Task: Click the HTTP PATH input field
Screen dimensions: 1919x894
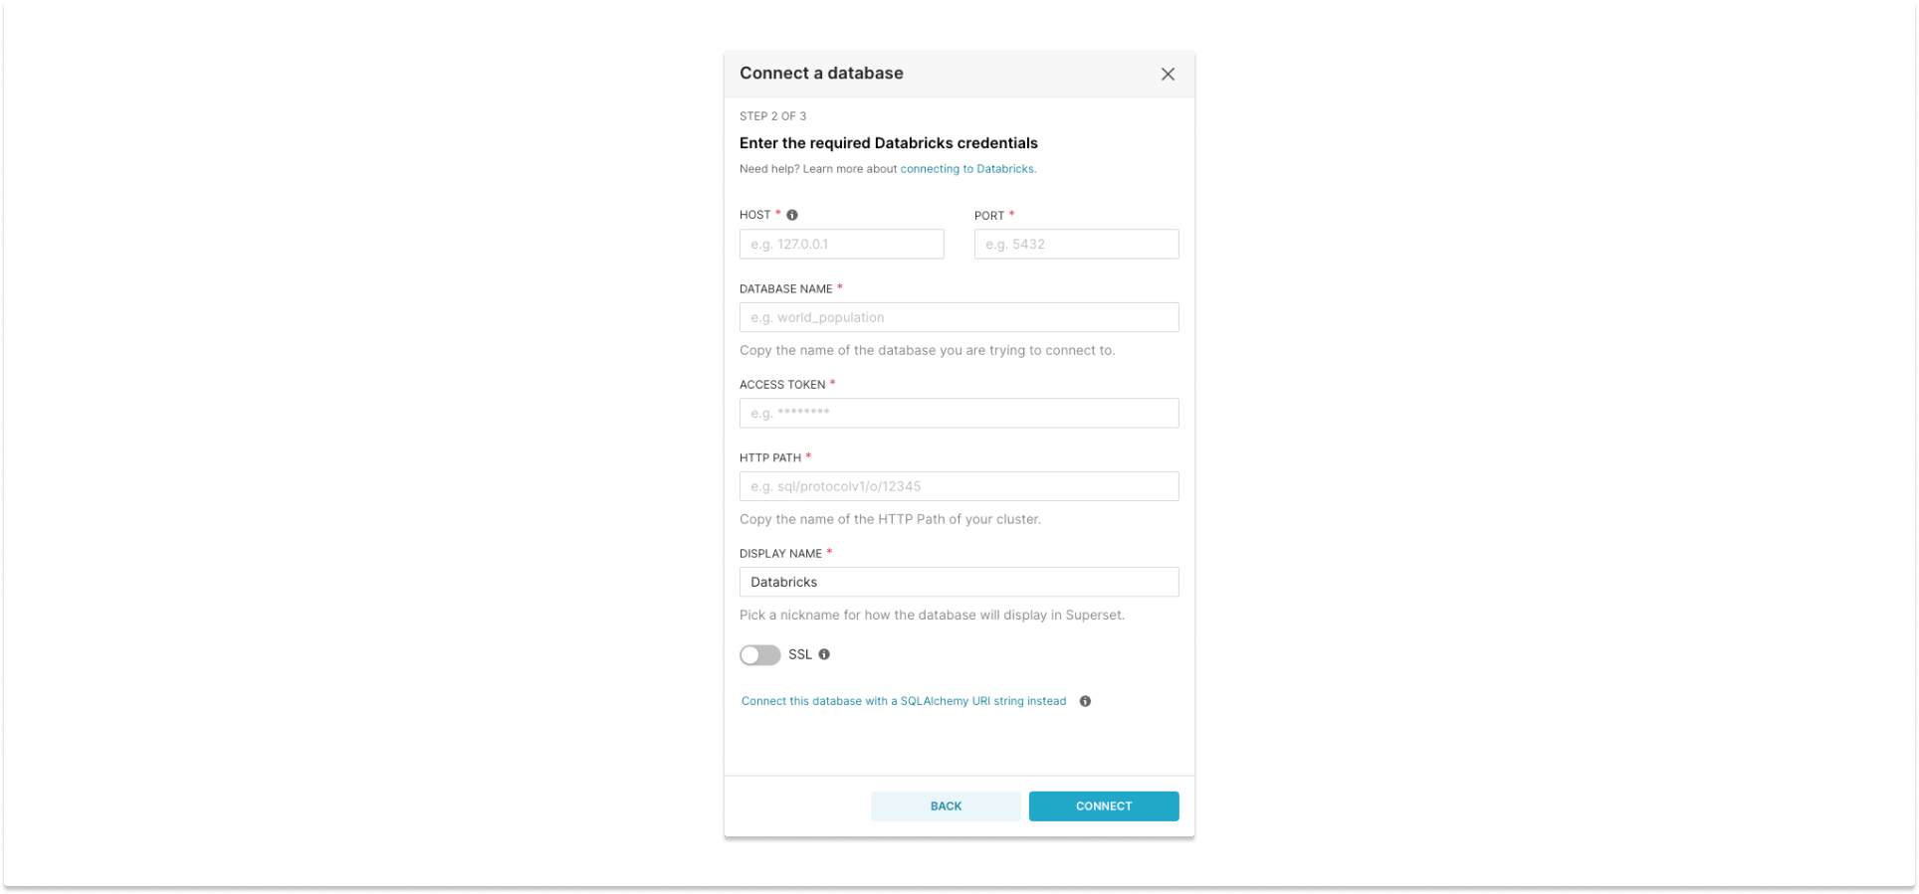Action: pyautogui.click(x=958, y=486)
